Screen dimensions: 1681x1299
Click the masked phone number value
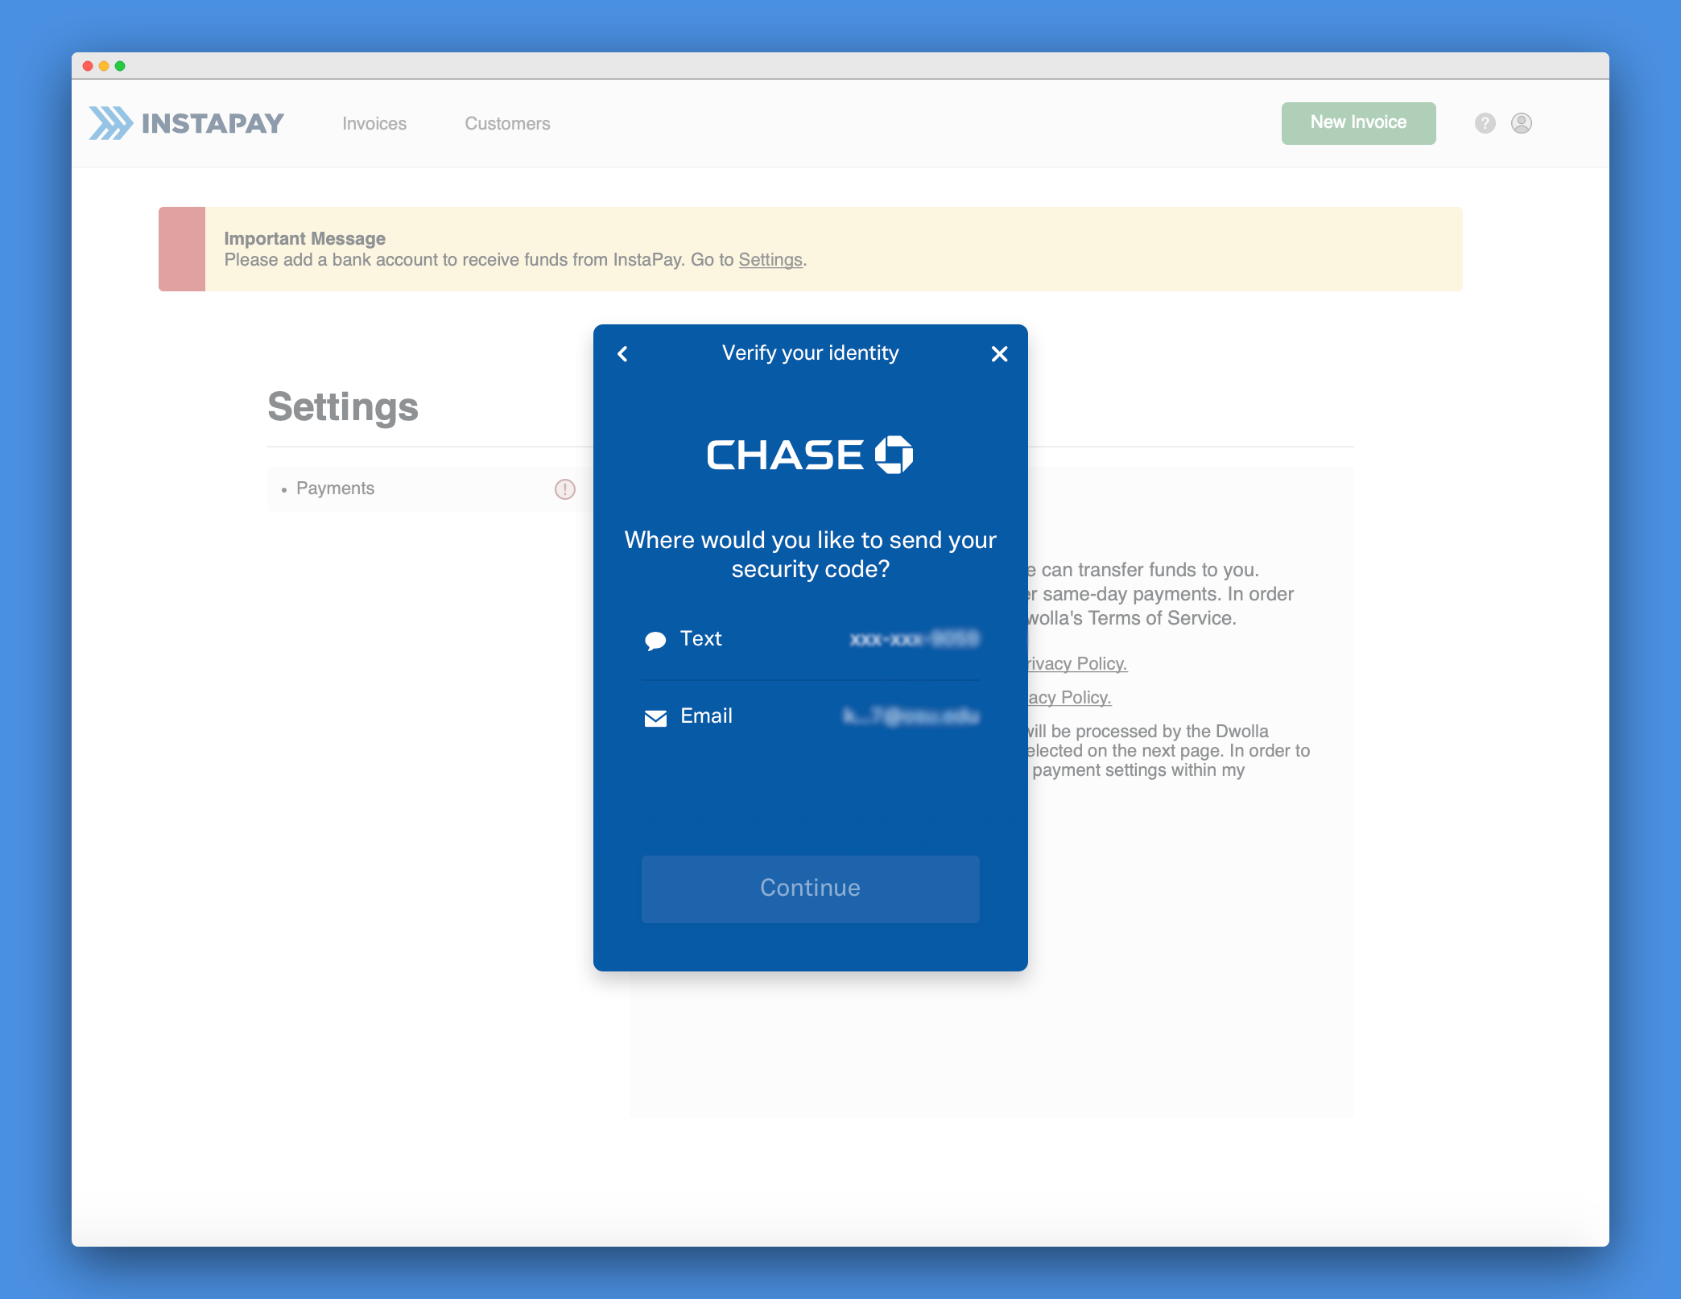(x=915, y=639)
